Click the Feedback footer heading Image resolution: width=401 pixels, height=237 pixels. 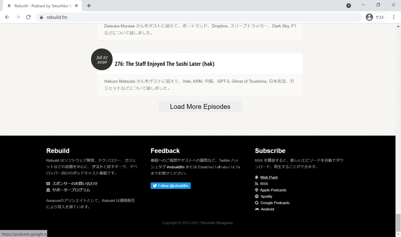[x=165, y=151]
